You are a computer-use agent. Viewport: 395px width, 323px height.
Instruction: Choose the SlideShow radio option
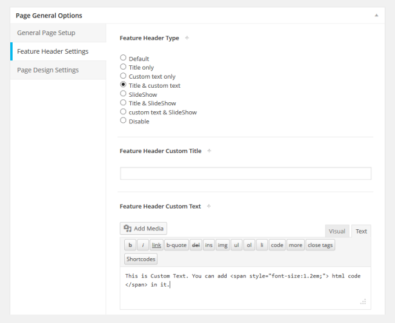click(123, 94)
